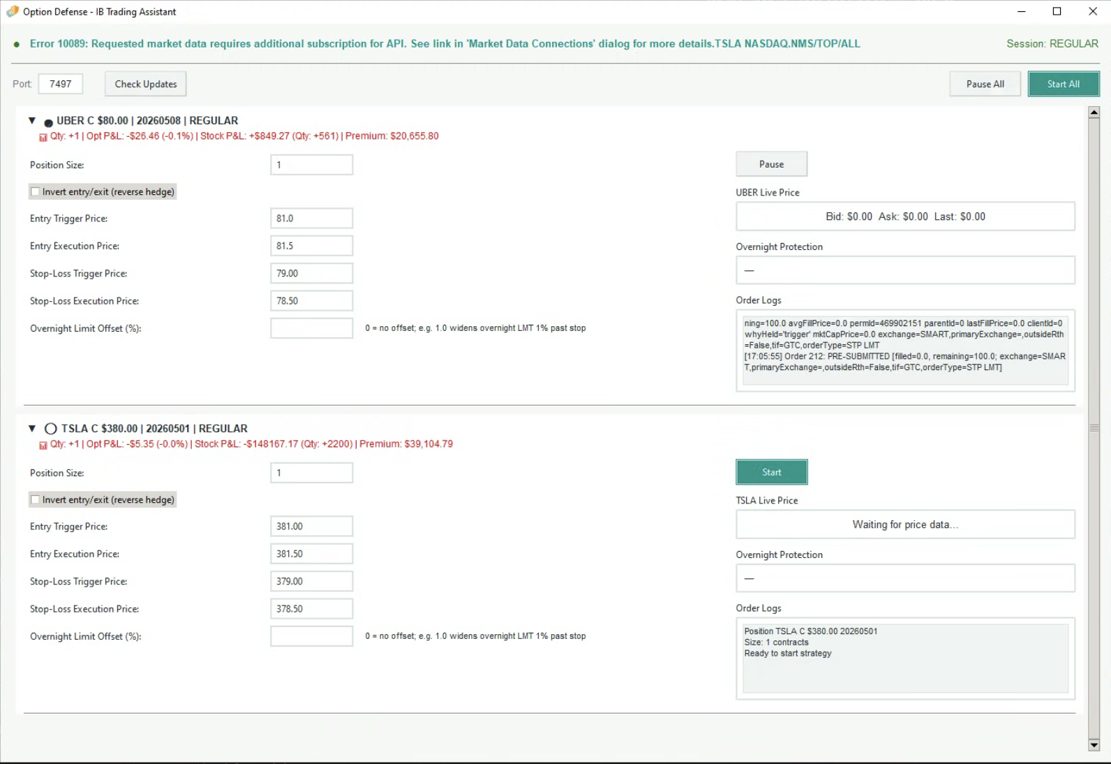Viewport: 1111px width, 764px height.
Task: Click UBER Bid Ask Last price box
Action: [x=905, y=216]
